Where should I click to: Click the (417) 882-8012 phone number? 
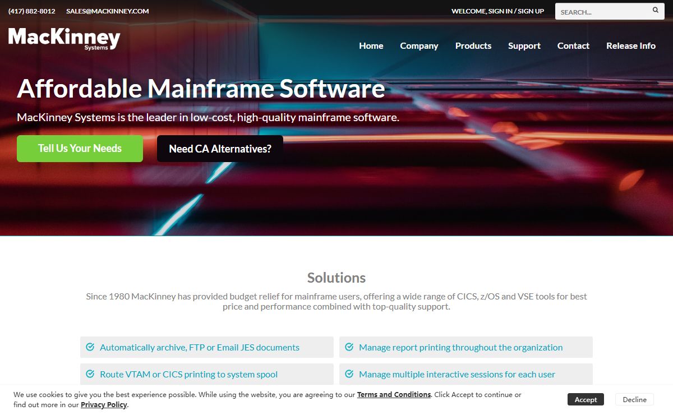[x=32, y=11]
